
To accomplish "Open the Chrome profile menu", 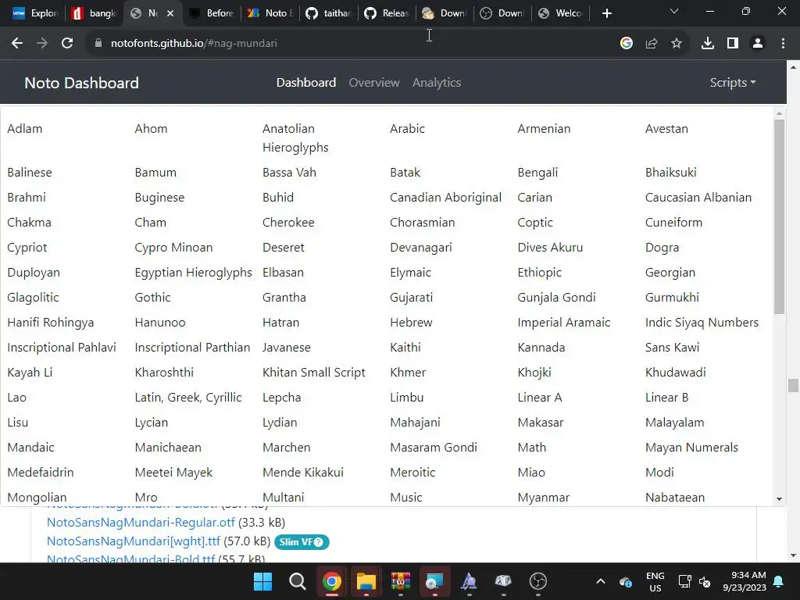I will tap(758, 44).
